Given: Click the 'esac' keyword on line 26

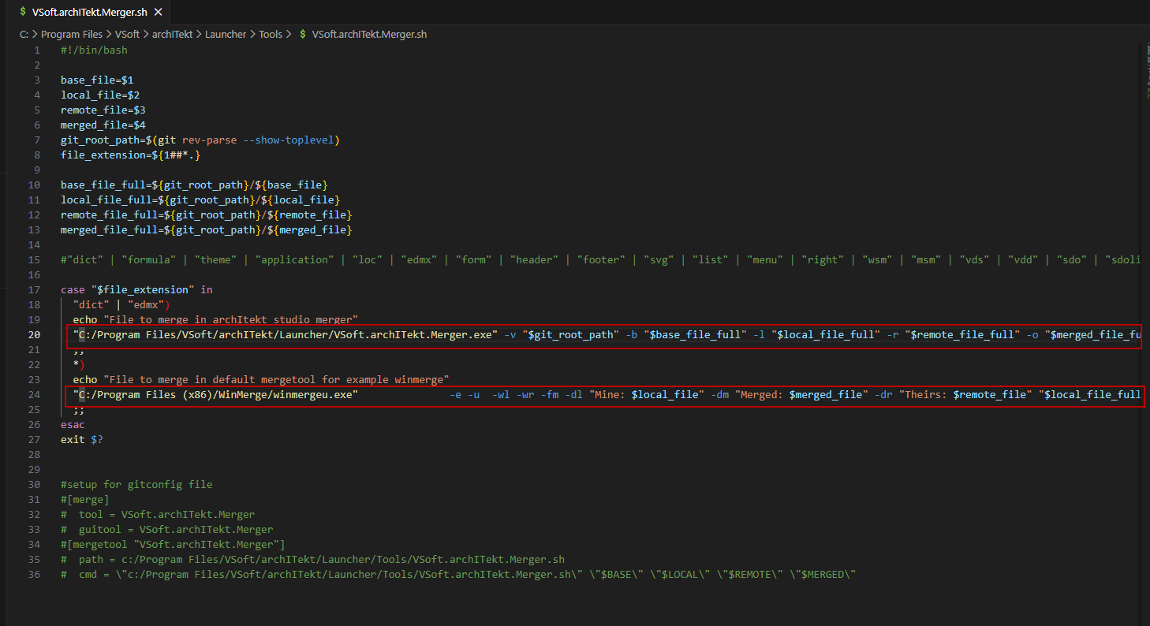Looking at the screenshot, I should pos(73,424).
